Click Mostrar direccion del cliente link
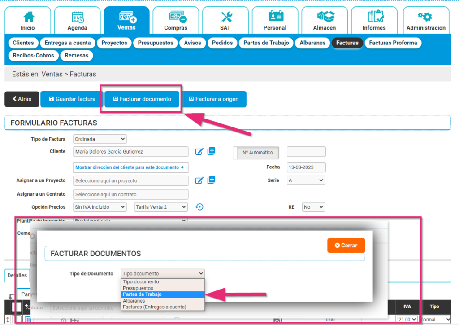Image resolution: width=459 pixels, height=325 pixels. click(x=130, y=167)
